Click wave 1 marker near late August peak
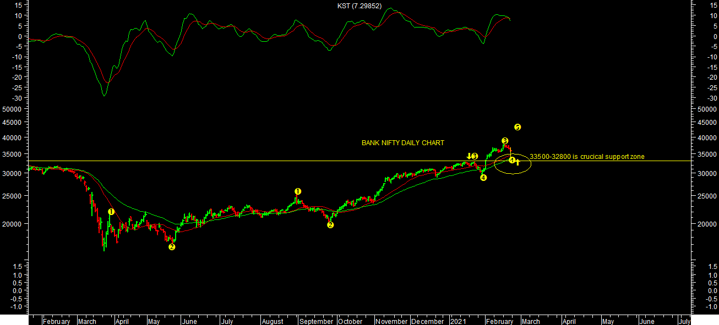This screenshot has width=719, height=325. pyautogui.click(x=298, y=191)
